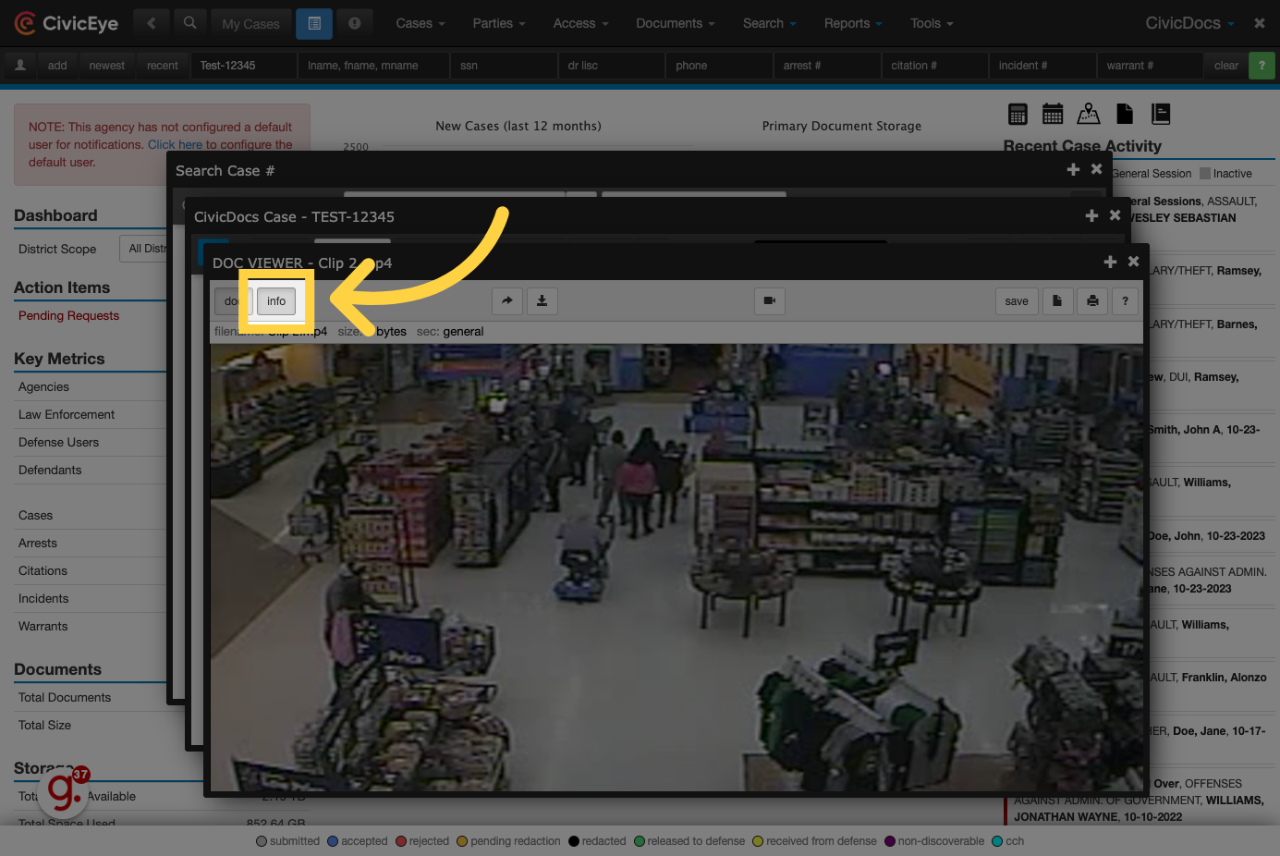Click the plus icon in the Doc Viewer title bar

click(x=1110, y=263)
